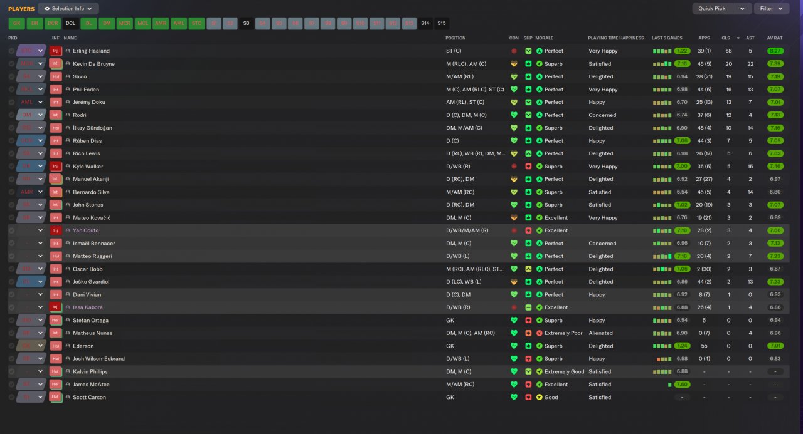Click player profile icon beside Jérémy Doku
The width and height of the screenshot is (803, 434).
68,102
